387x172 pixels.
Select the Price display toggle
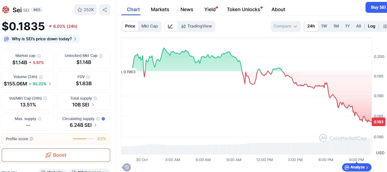pyautogui.click(x=130, y=26)
